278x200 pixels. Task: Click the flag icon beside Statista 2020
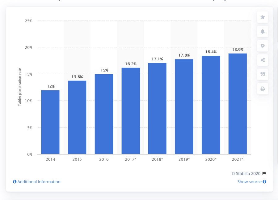point(264,174)
